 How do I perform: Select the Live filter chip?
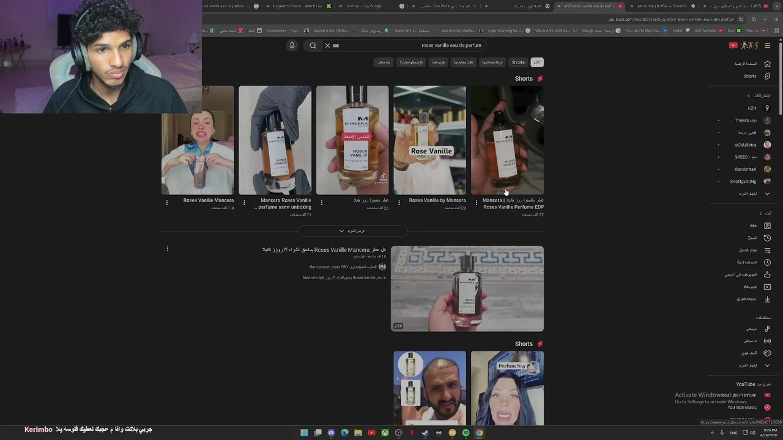[x=384, y=62]
